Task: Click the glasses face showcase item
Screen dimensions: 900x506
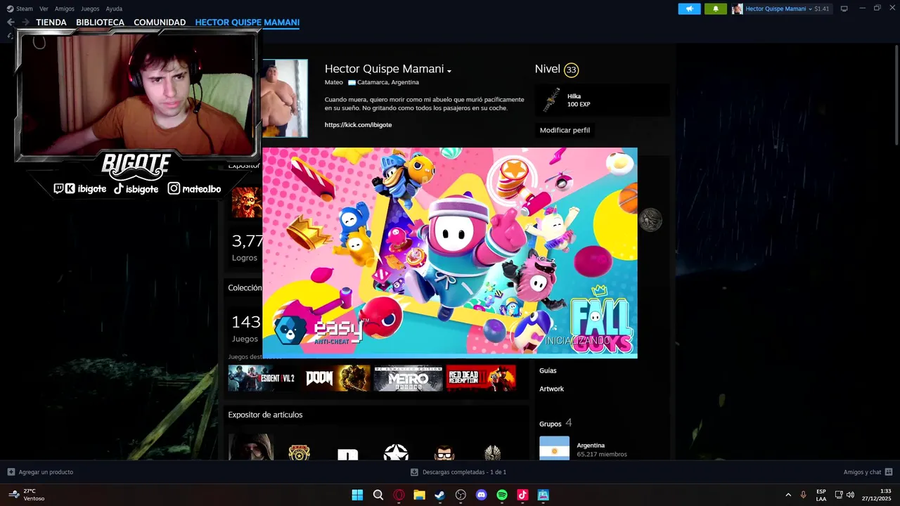Action: (x=444, y=453)
